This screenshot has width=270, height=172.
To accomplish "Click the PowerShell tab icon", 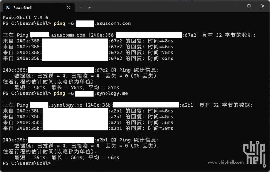I will click(8, 7).
